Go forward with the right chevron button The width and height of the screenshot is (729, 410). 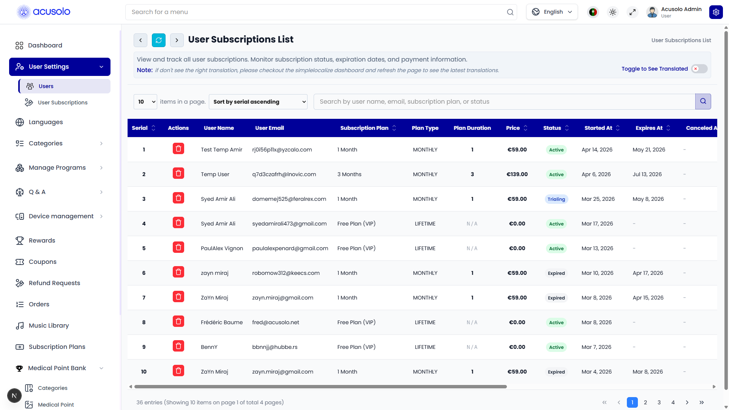(177, 40)
